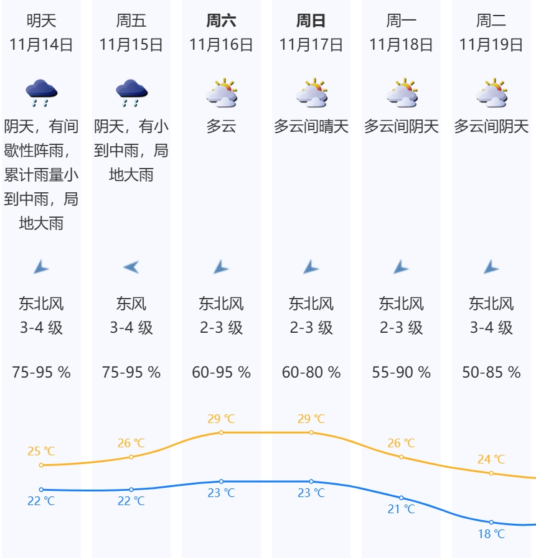Click the wind direction arrow for 周日
This screenshot has height=558, width=536.
[311, 267]
